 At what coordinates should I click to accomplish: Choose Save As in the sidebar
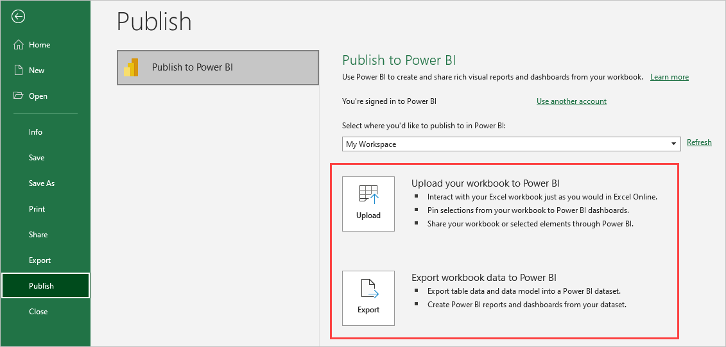pos(42,183)
